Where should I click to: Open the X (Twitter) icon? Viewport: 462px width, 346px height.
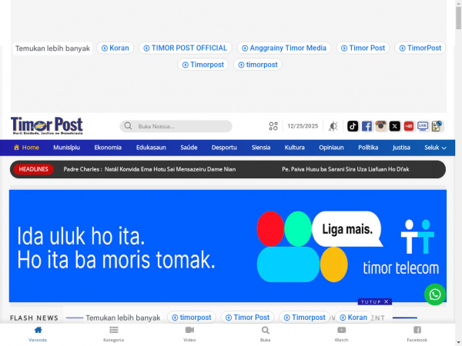(395, 126)
